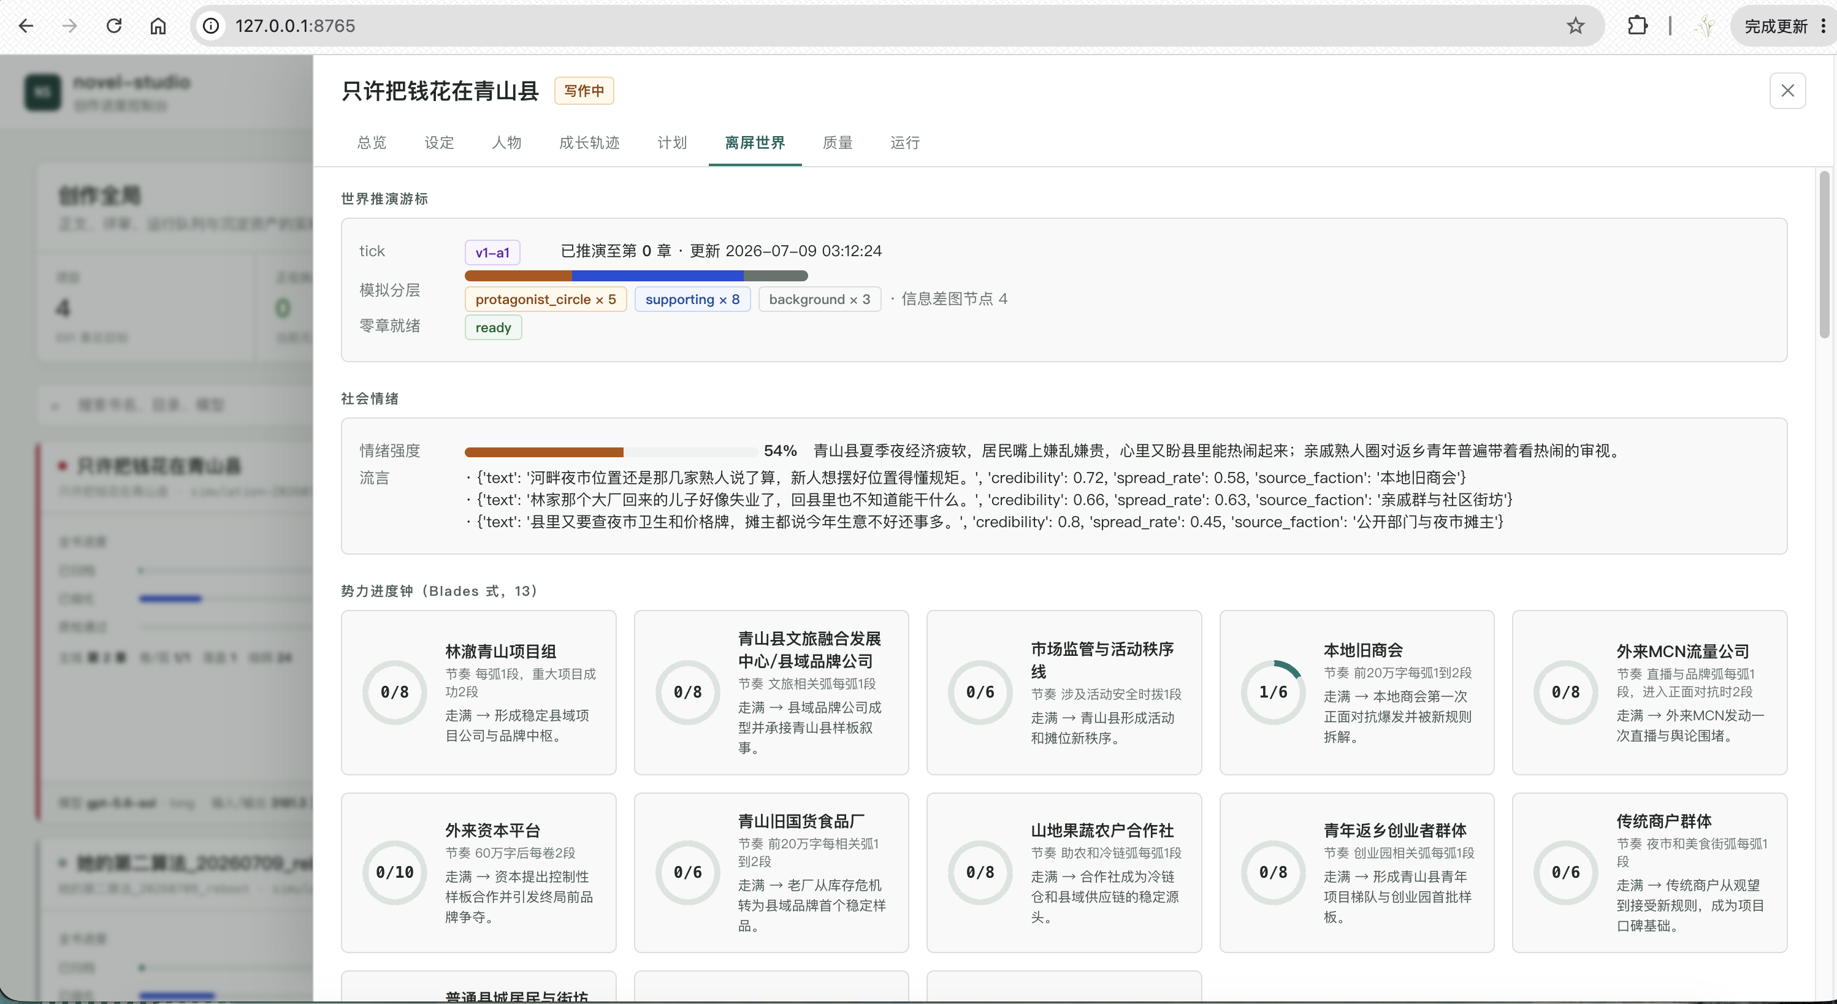1837x1004 pixels.
Task: Open the 人物 tab
Action: click(x=506, y=143)
